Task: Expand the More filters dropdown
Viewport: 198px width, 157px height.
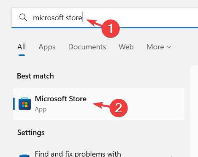Action: pos(159,47)
